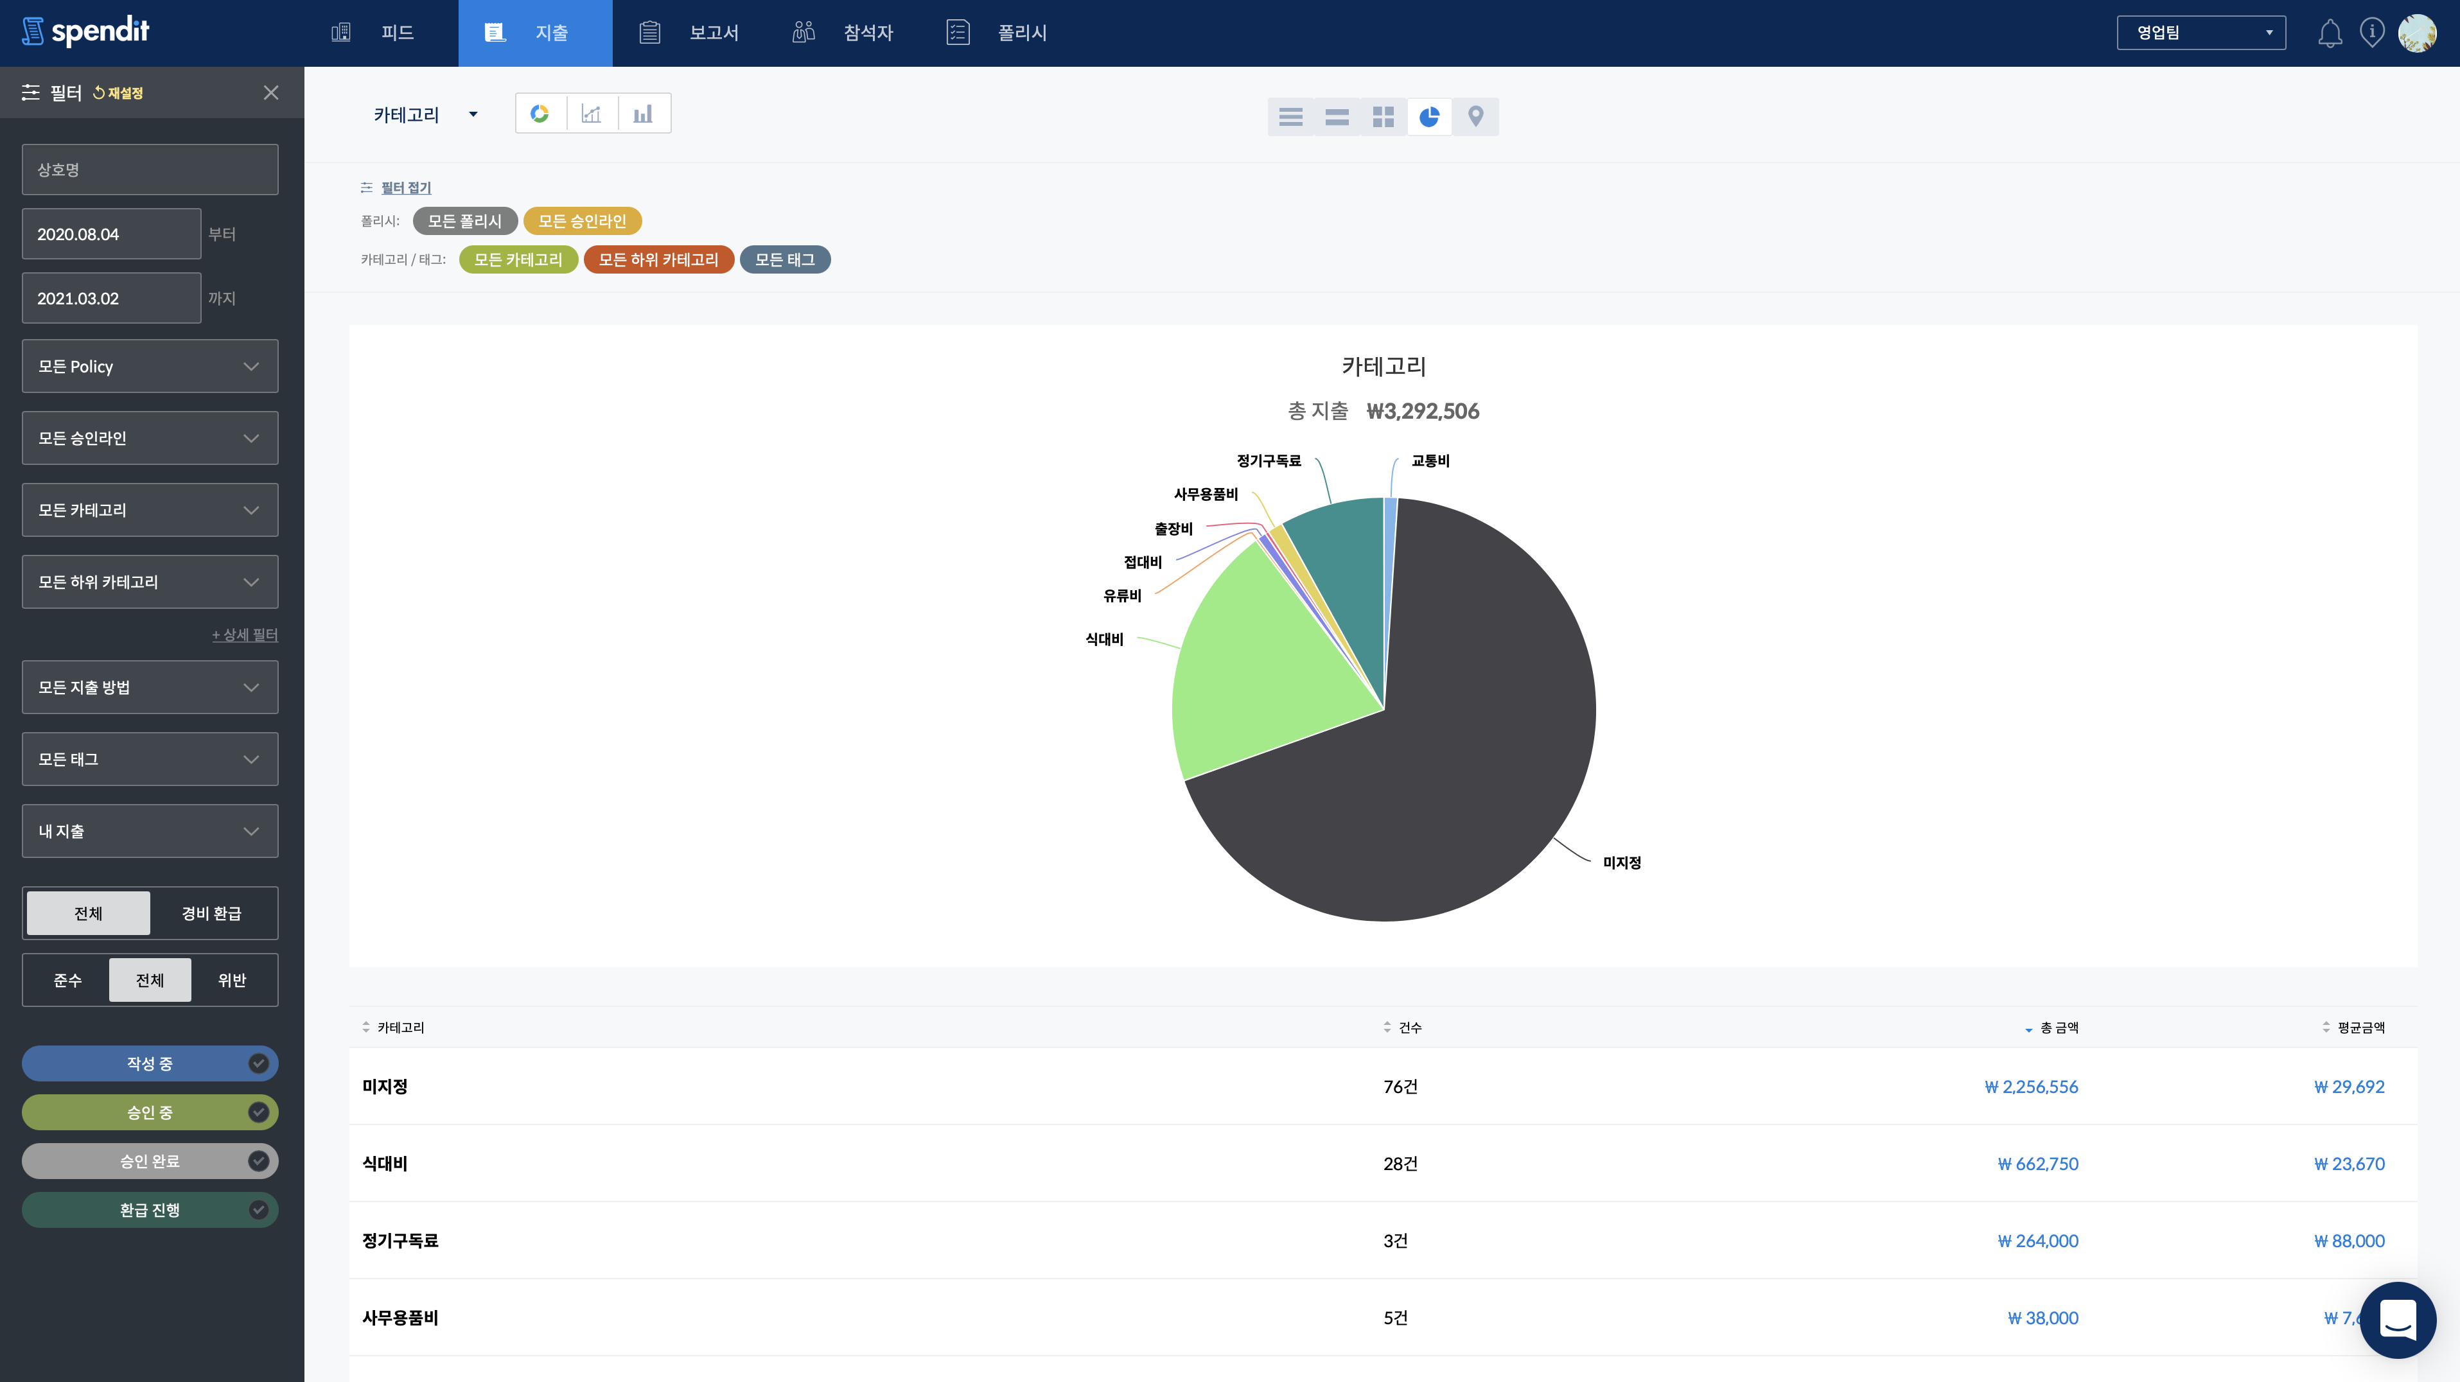This screenshot has width=2460, height=1382.
Task: Select the 위반 compliance option
Action: 232,980
